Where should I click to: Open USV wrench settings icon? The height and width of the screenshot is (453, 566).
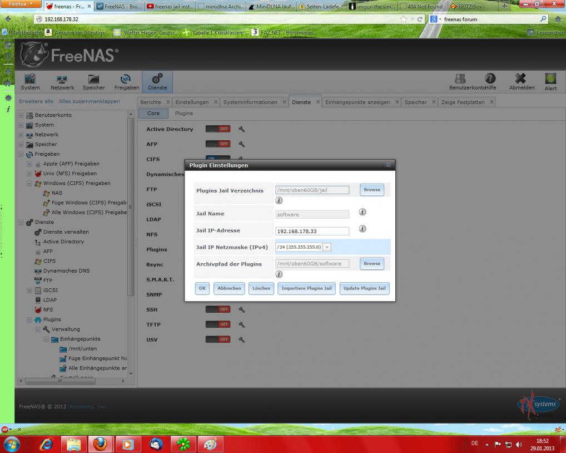pyautogui.click(x=242, y=339)
